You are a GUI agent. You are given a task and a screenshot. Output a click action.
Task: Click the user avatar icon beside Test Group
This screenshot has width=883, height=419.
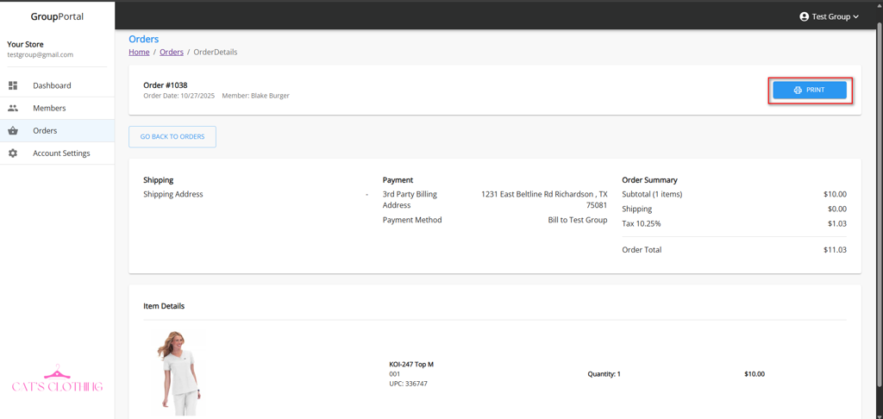804,16
